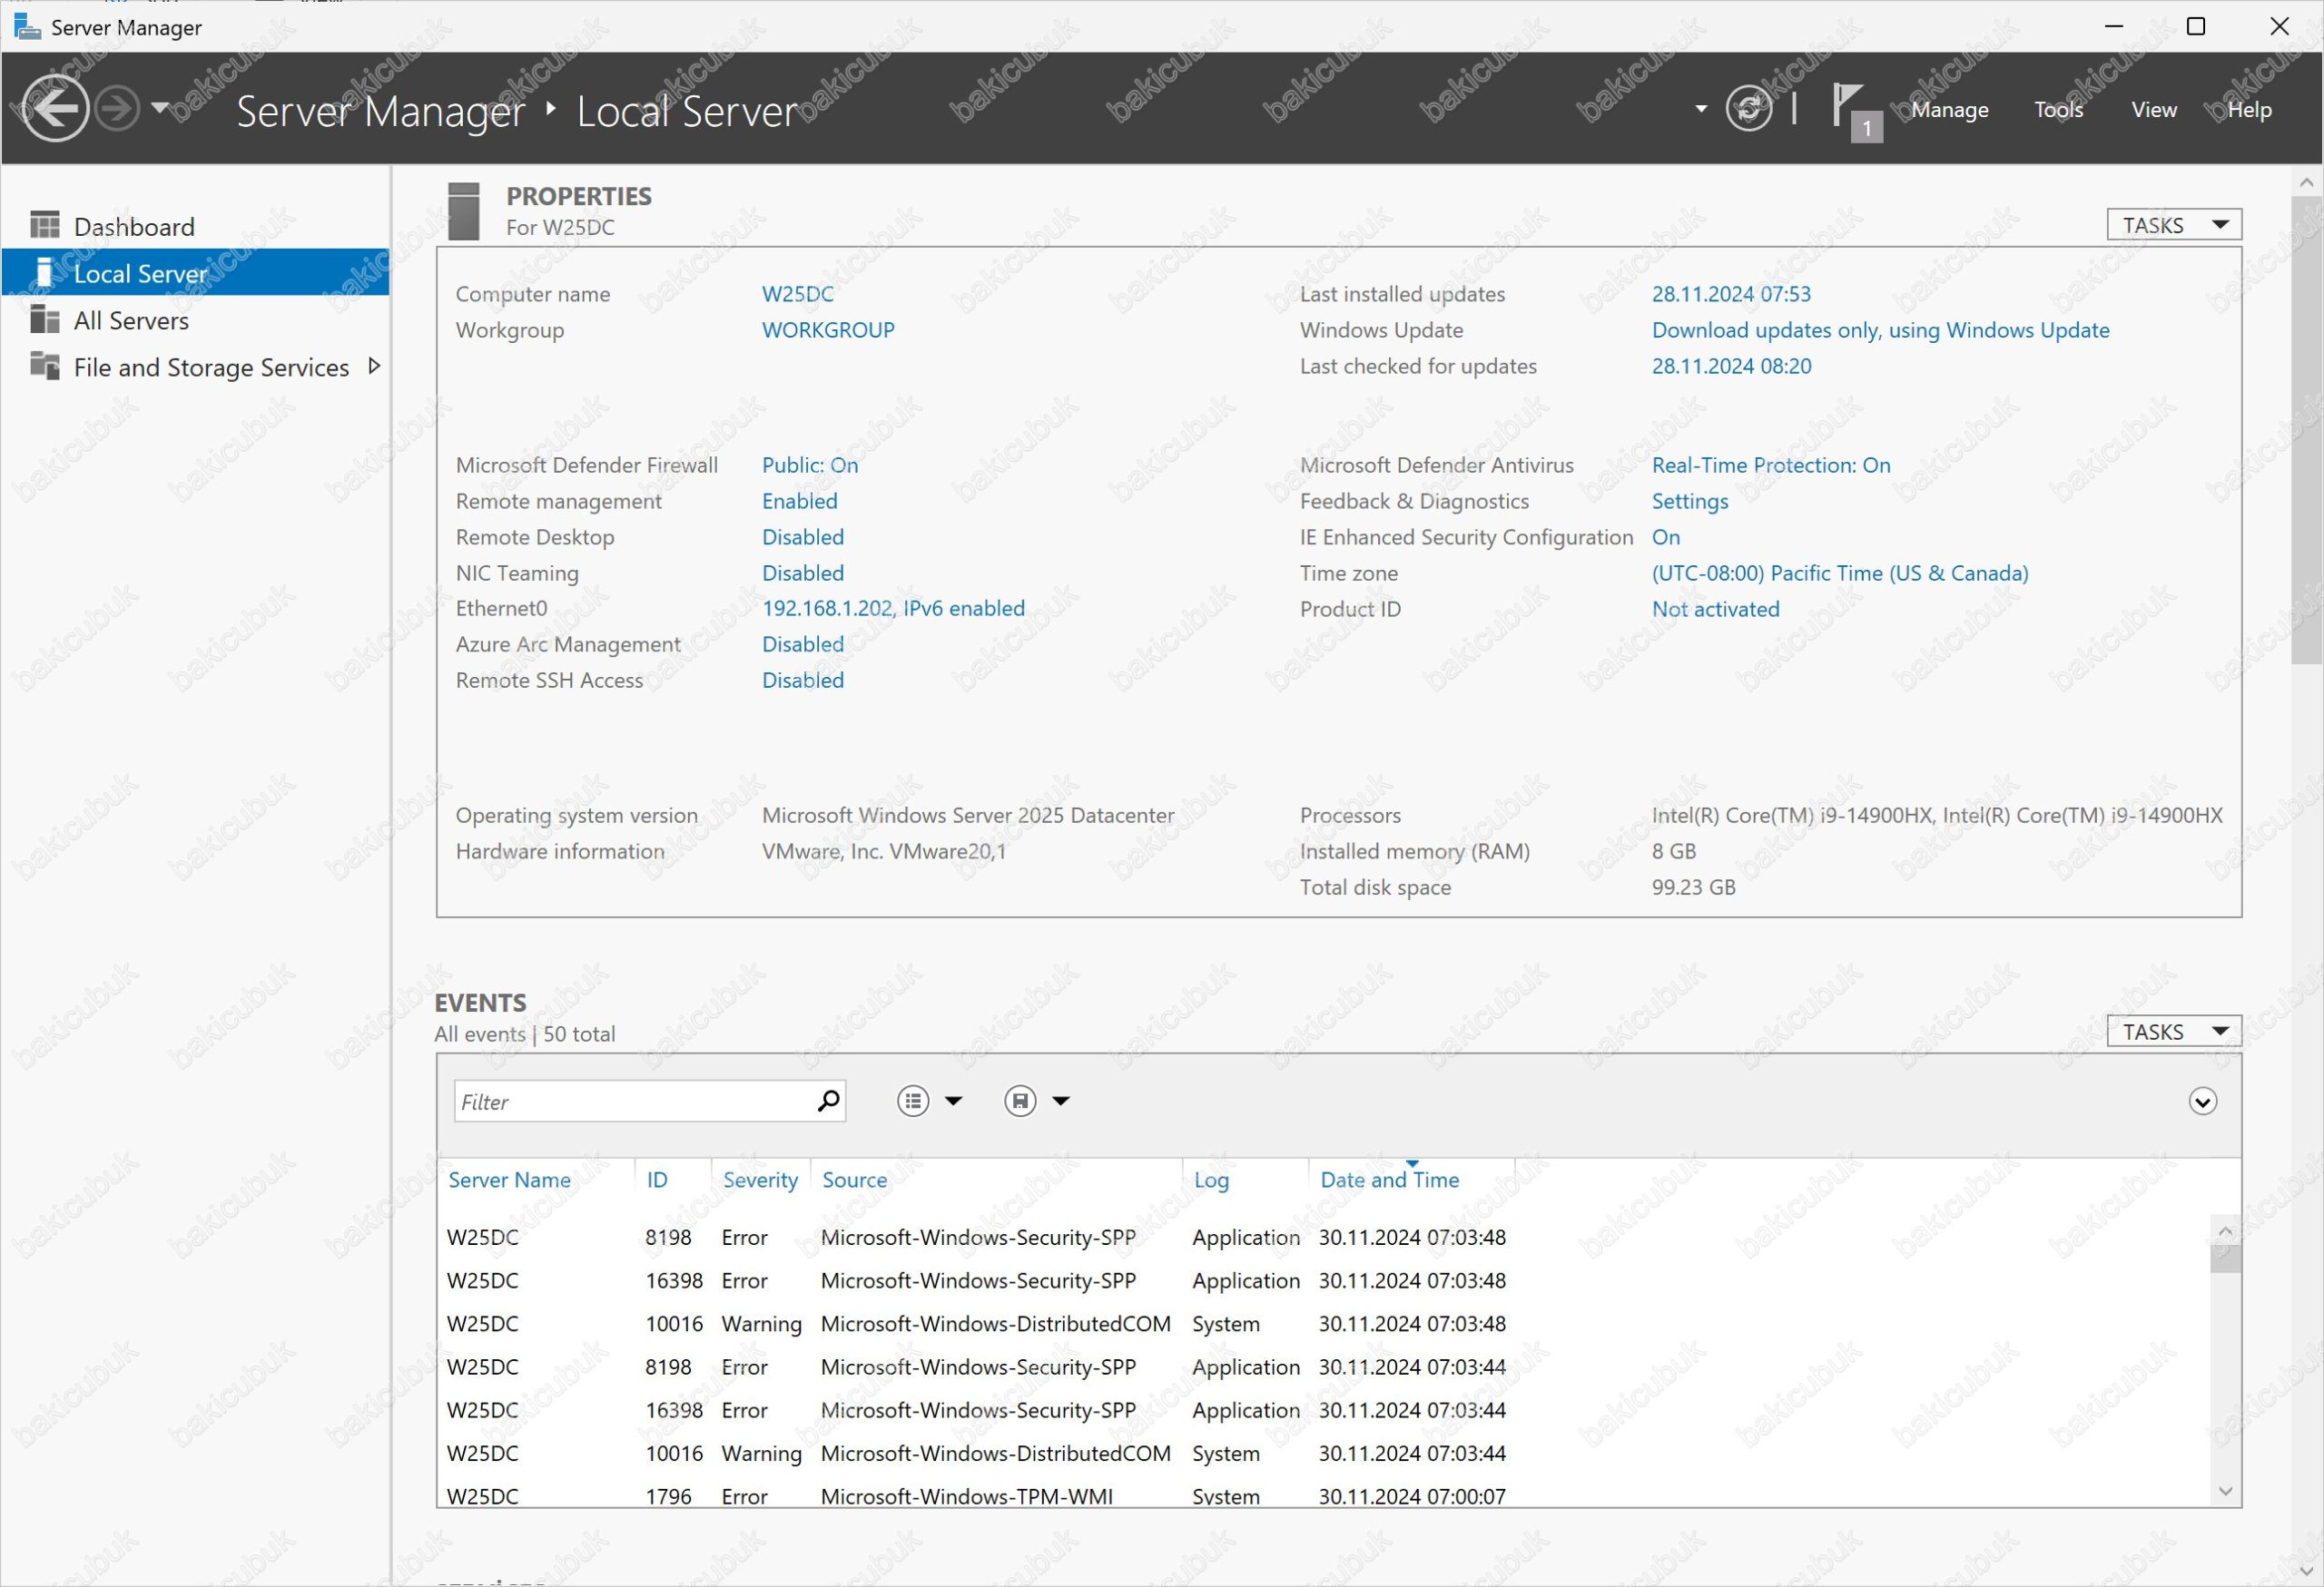The image size is (2324, 1587).
Task: Click the File and Storage Services icon
Action: tap(45, 366)
